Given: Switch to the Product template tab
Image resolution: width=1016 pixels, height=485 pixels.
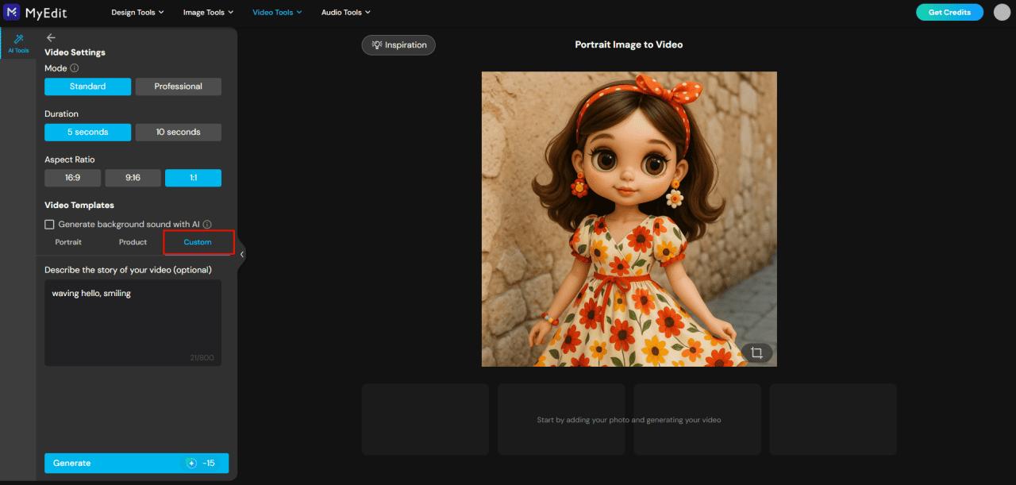Looking at the screenshot, I should pos(133,242).
